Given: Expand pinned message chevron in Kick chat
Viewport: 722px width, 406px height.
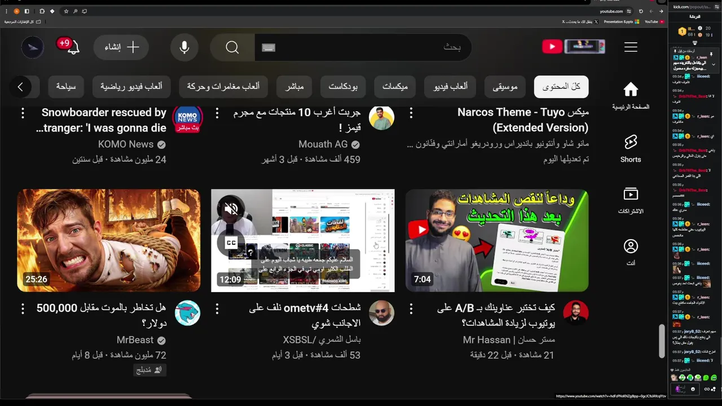Looking at the screenshot, I should 714,65.
